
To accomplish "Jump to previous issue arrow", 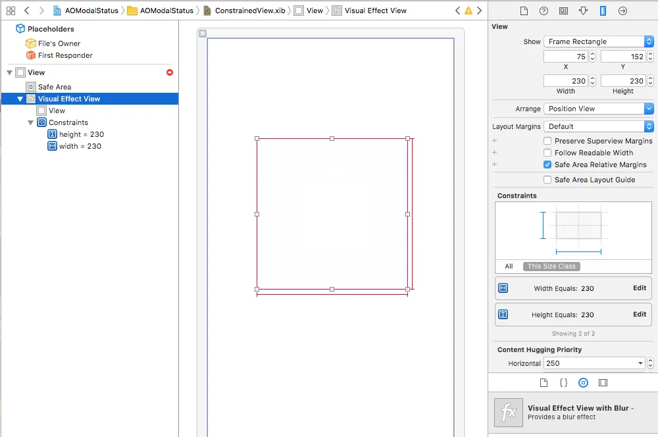I will [x=457, y=11].
